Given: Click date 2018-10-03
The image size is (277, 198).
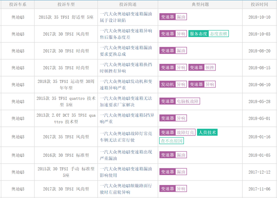Looking at the screenshot, I should pos(260,34).
